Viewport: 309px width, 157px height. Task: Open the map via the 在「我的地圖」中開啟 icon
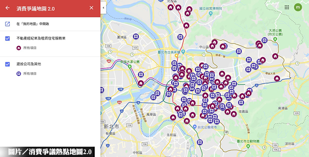coord(7,24)
